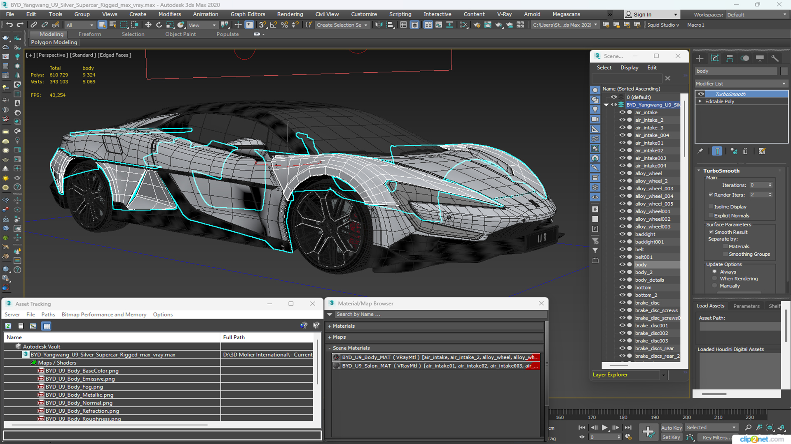This screenshot has height=444, width=791.
Task: Click the Mirror tool icon
Action: tap(379, 25)
